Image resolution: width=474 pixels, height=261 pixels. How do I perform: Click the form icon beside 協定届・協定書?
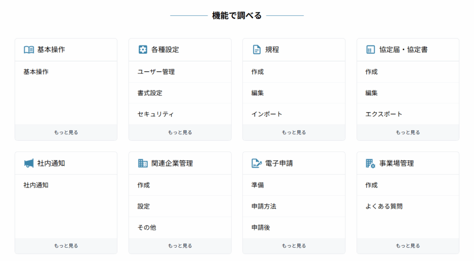point(370,49)
